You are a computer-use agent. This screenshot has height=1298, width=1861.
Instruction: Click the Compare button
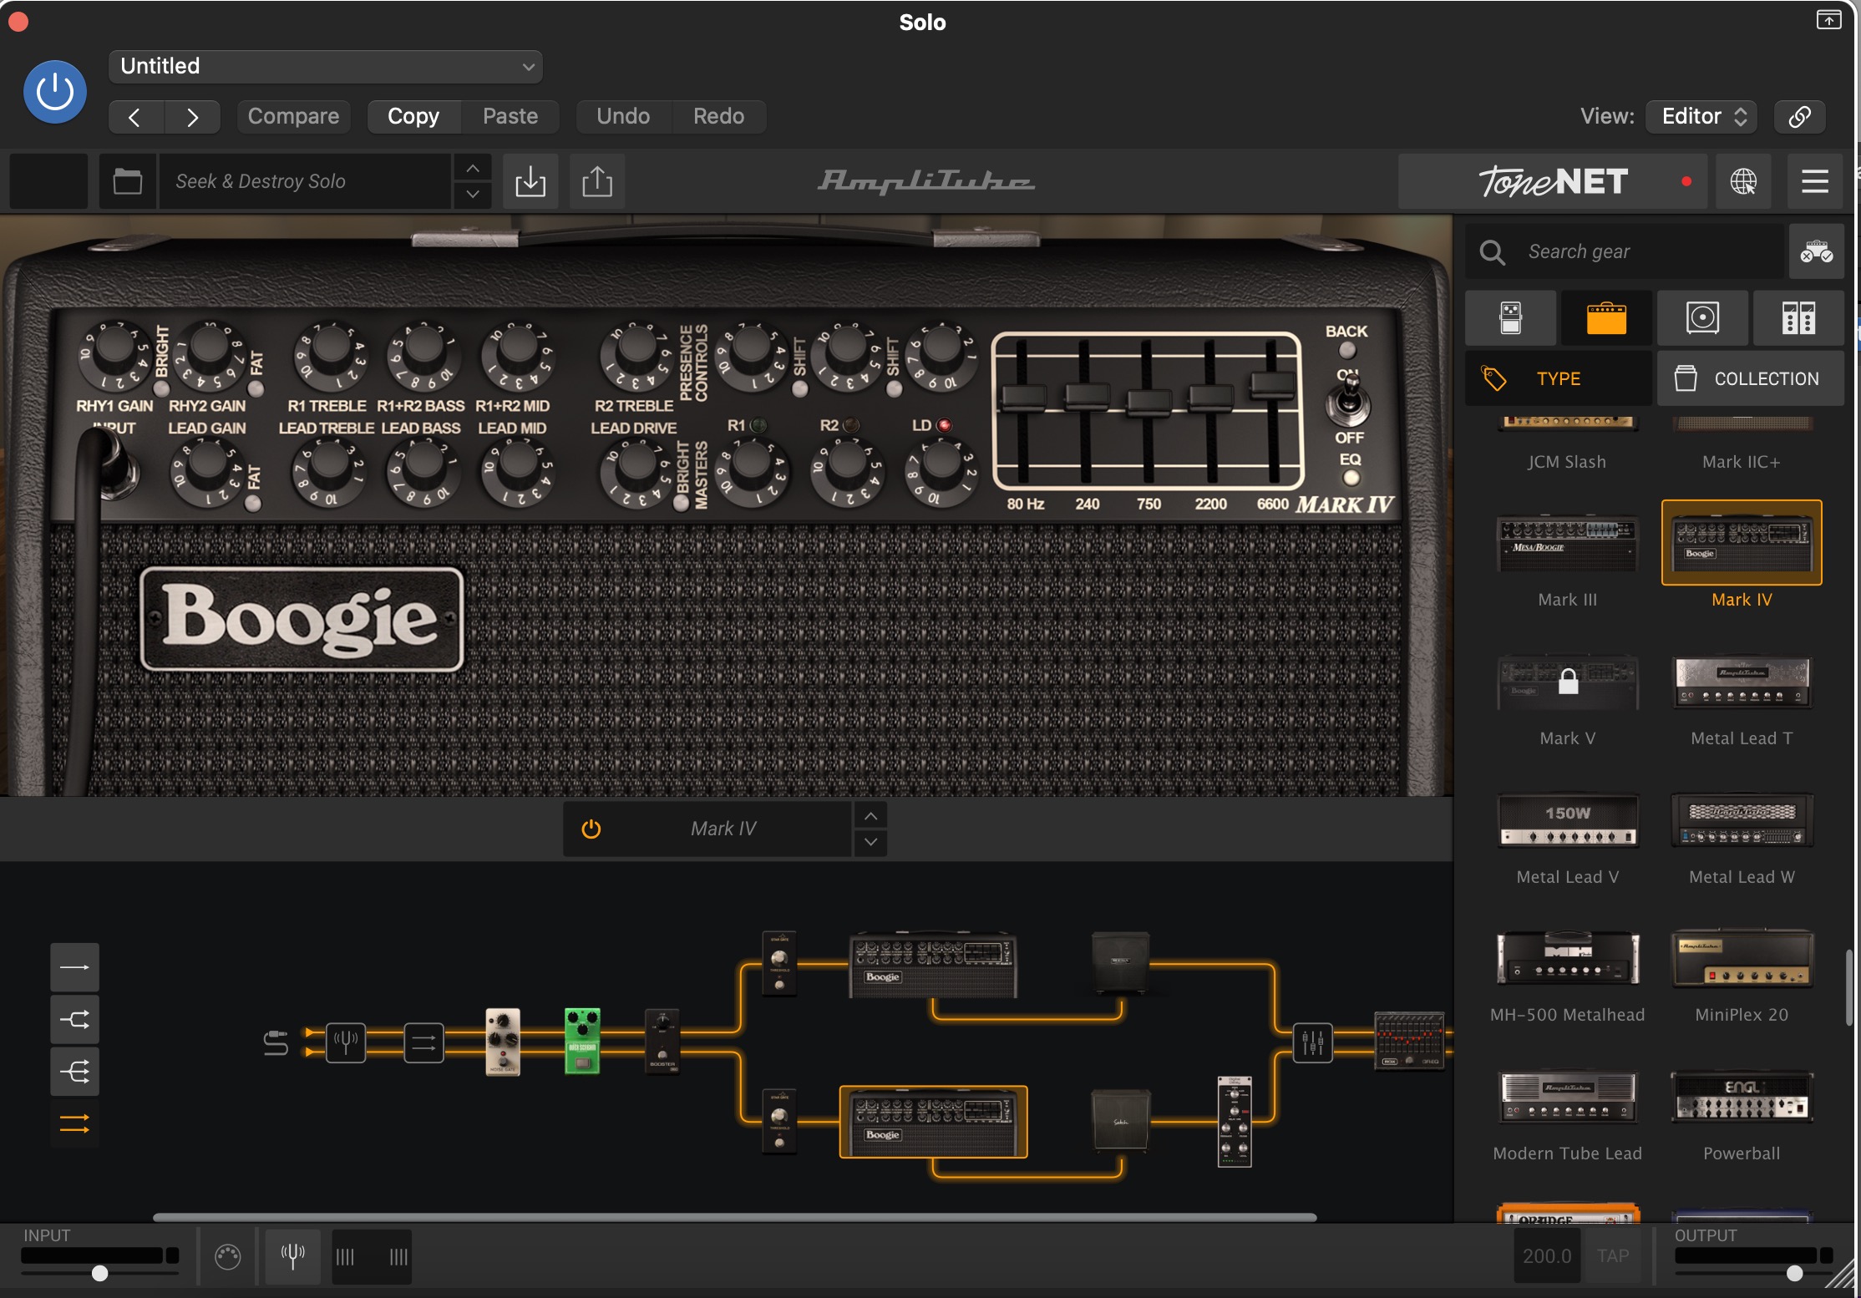click(294, 117)
